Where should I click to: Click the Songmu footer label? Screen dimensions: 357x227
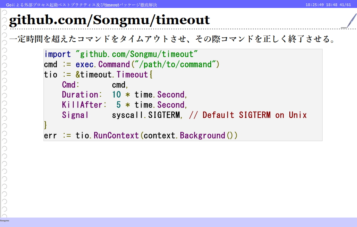pos(5,221)
